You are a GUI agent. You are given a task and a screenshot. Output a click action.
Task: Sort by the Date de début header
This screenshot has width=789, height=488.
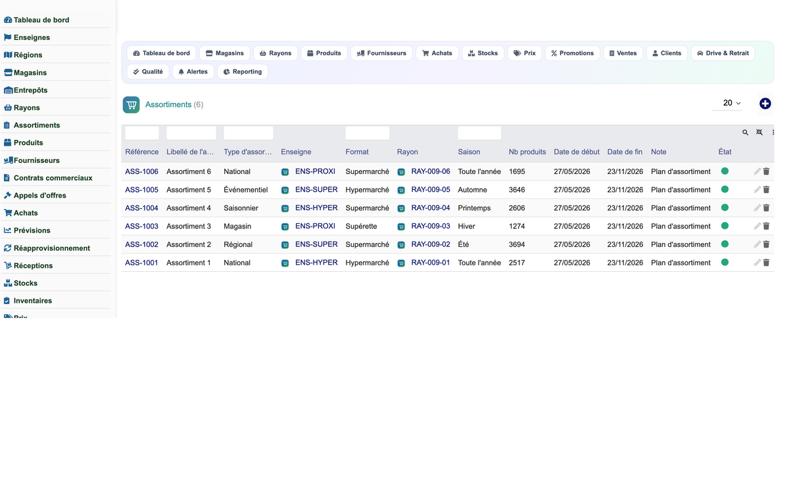click(577, 152)
